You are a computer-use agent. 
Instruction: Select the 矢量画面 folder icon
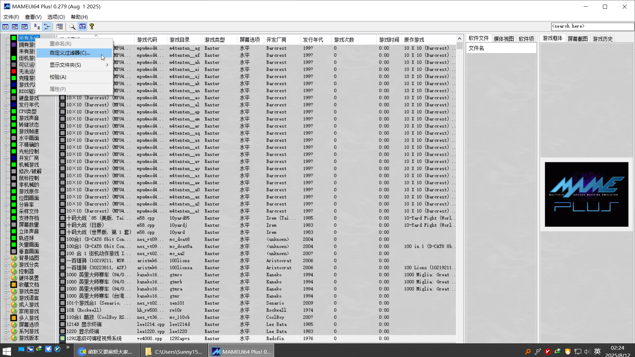pos(14,245)
